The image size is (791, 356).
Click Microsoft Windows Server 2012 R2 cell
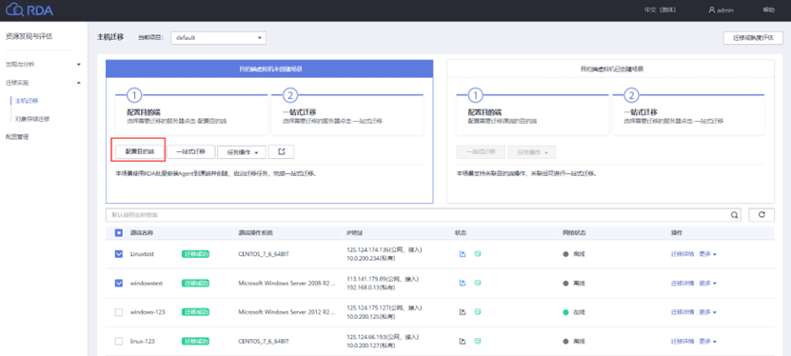click(x=287, y=312)
